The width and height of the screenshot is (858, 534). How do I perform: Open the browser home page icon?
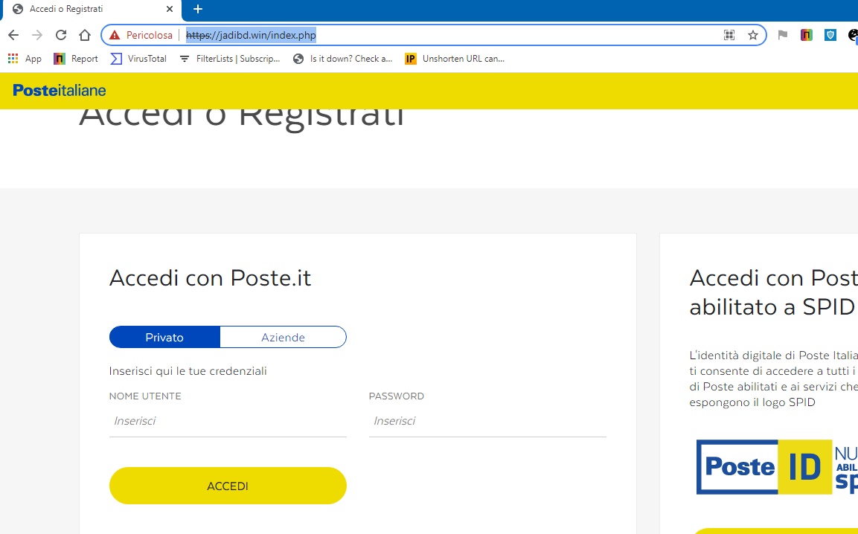point(85,35)
